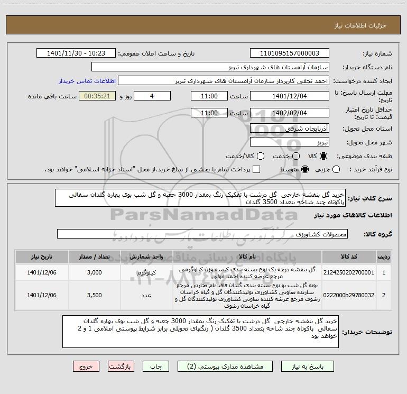The width and height of the screenshot is (407, 394).
Task: Click row 1 need date 1401/12/06
Action: click(42, 272)
